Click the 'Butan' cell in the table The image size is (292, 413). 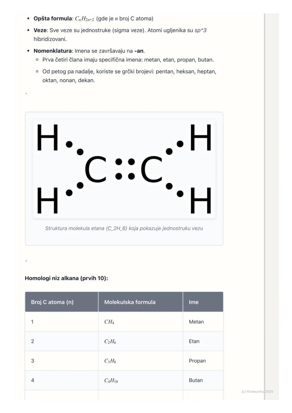pyautogui.click(x=196, y=380)
